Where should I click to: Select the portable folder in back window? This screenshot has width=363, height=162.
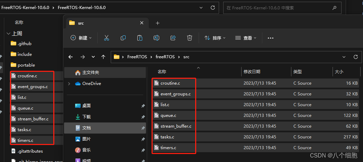23,65
